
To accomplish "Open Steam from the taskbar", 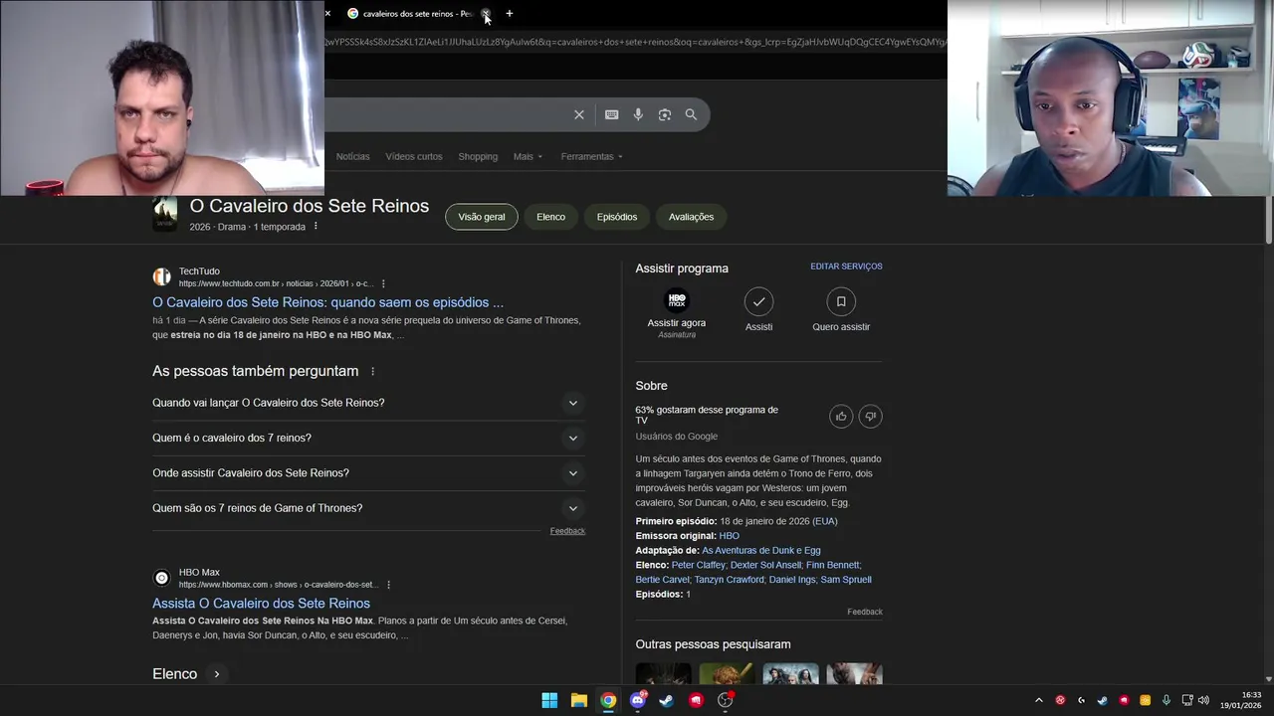I will 667,700.
